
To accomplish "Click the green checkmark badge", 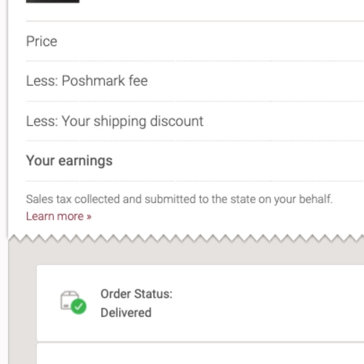I will (x=78, y=307).
